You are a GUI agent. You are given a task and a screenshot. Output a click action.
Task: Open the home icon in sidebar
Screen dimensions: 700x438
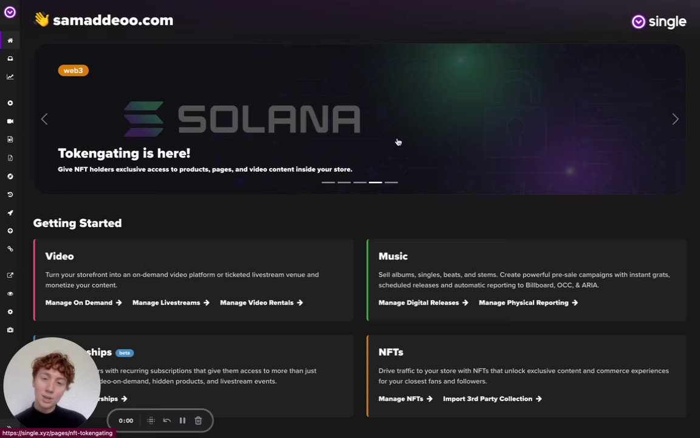10,41
